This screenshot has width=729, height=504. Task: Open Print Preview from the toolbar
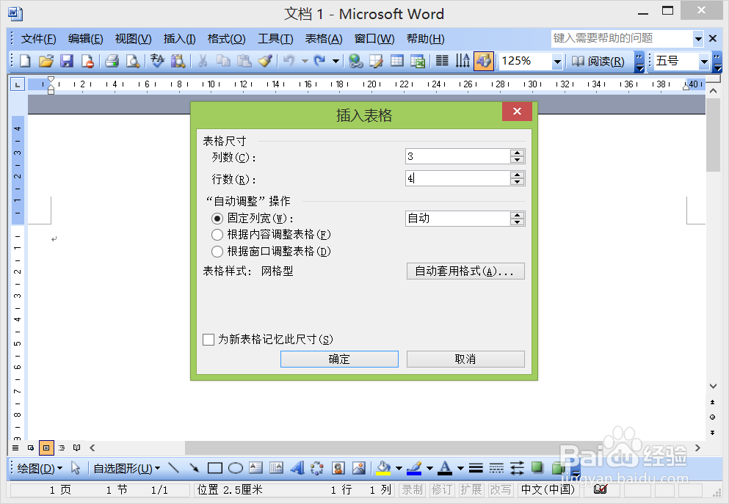[133, 61]
